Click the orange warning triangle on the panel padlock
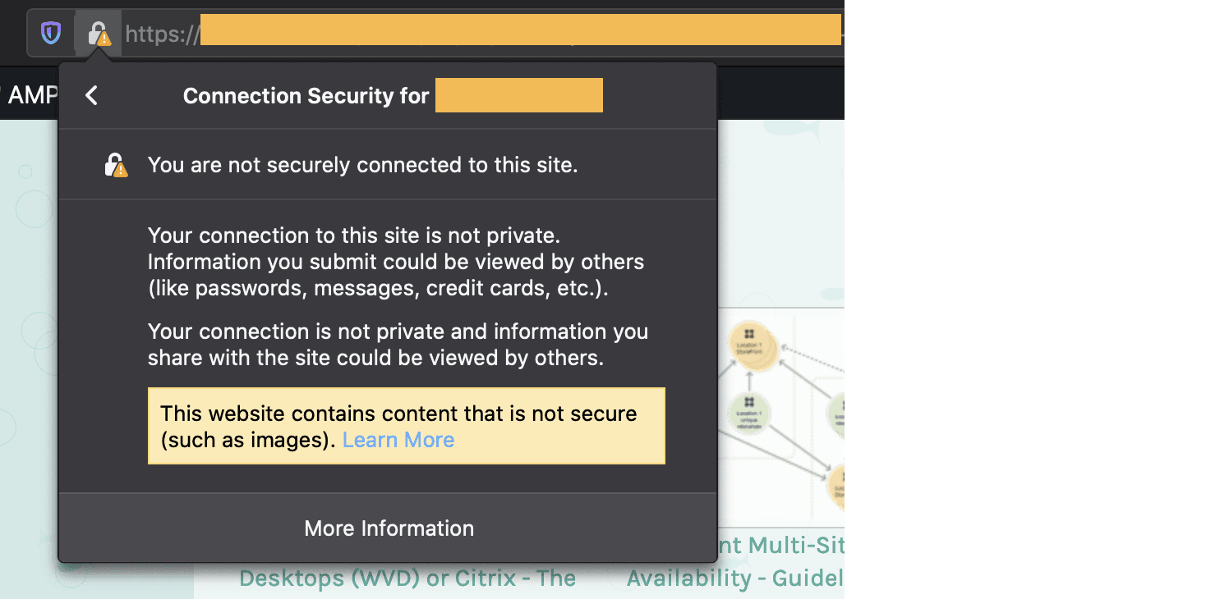The width and height of the screenshot is (1206, 599). pyautogui.click(x=121, y=171)
